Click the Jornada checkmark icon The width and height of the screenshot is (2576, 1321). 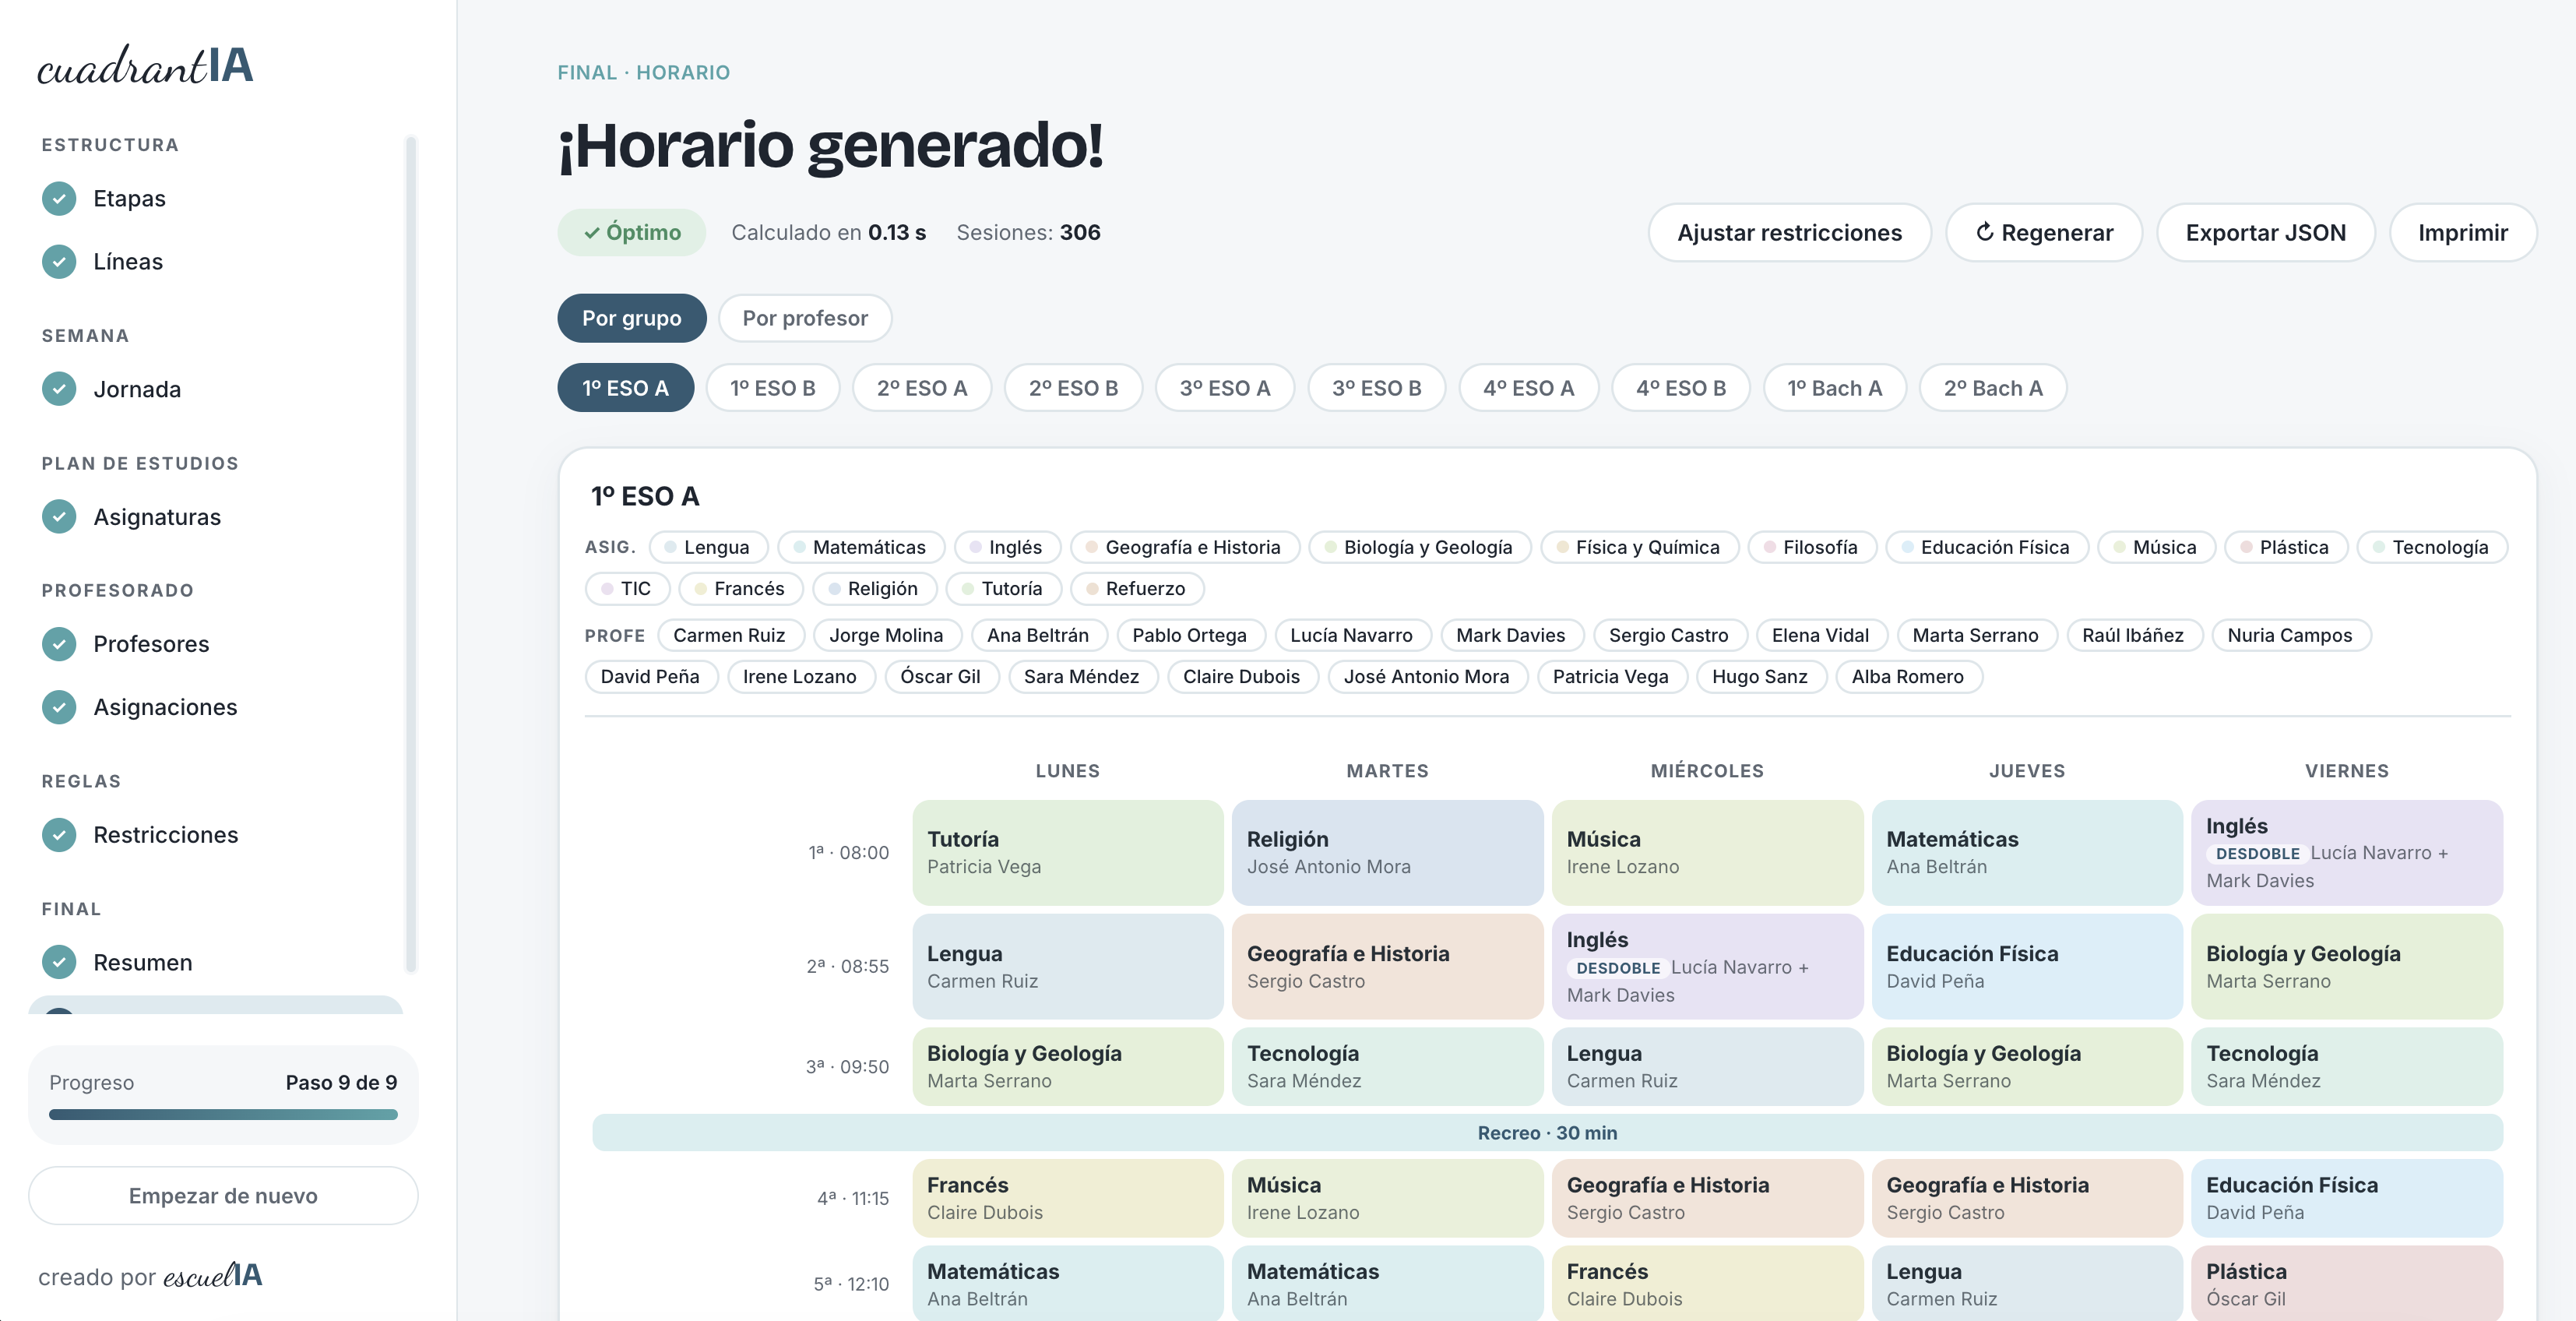click(59, 389)
